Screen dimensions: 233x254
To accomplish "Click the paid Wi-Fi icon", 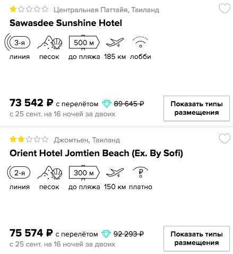I will (x=141, y=172).
